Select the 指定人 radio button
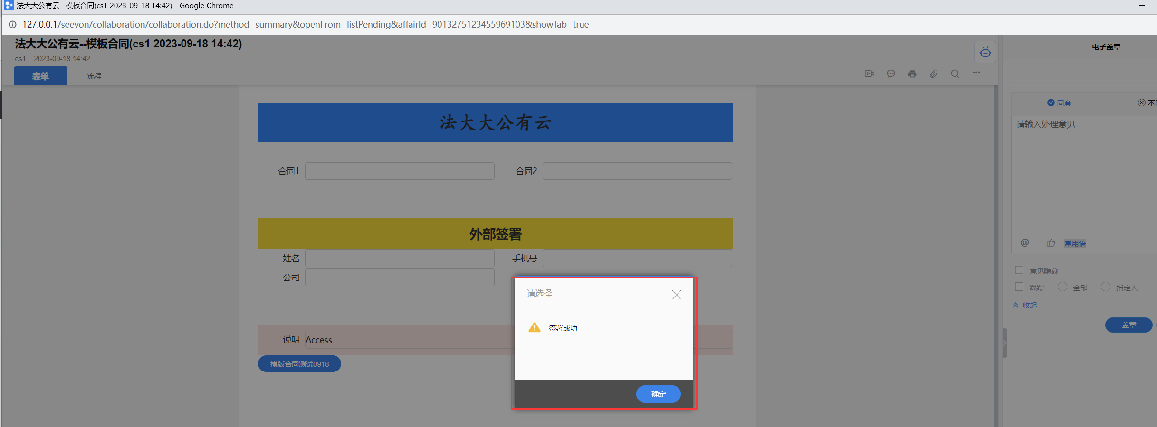Screen dimensions: 1157x427 [1106, 287]
